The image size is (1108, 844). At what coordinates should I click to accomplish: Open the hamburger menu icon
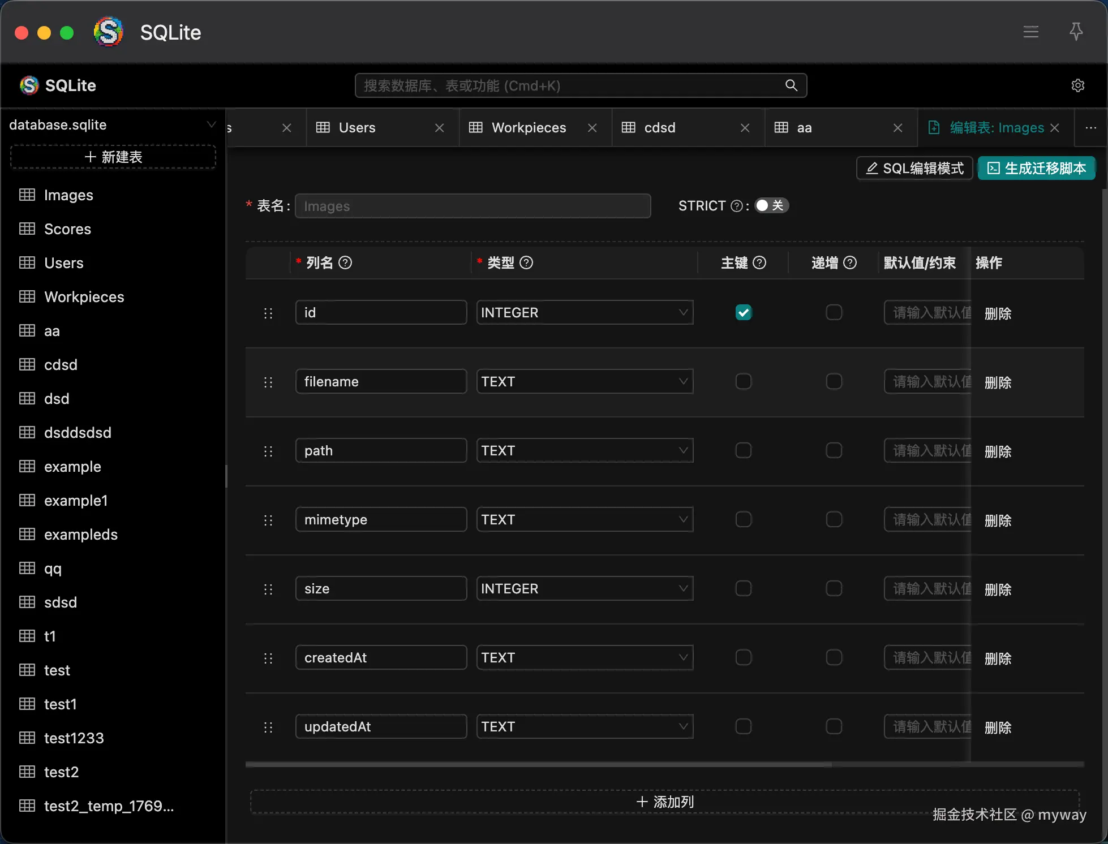click(x=1030, y=32)
